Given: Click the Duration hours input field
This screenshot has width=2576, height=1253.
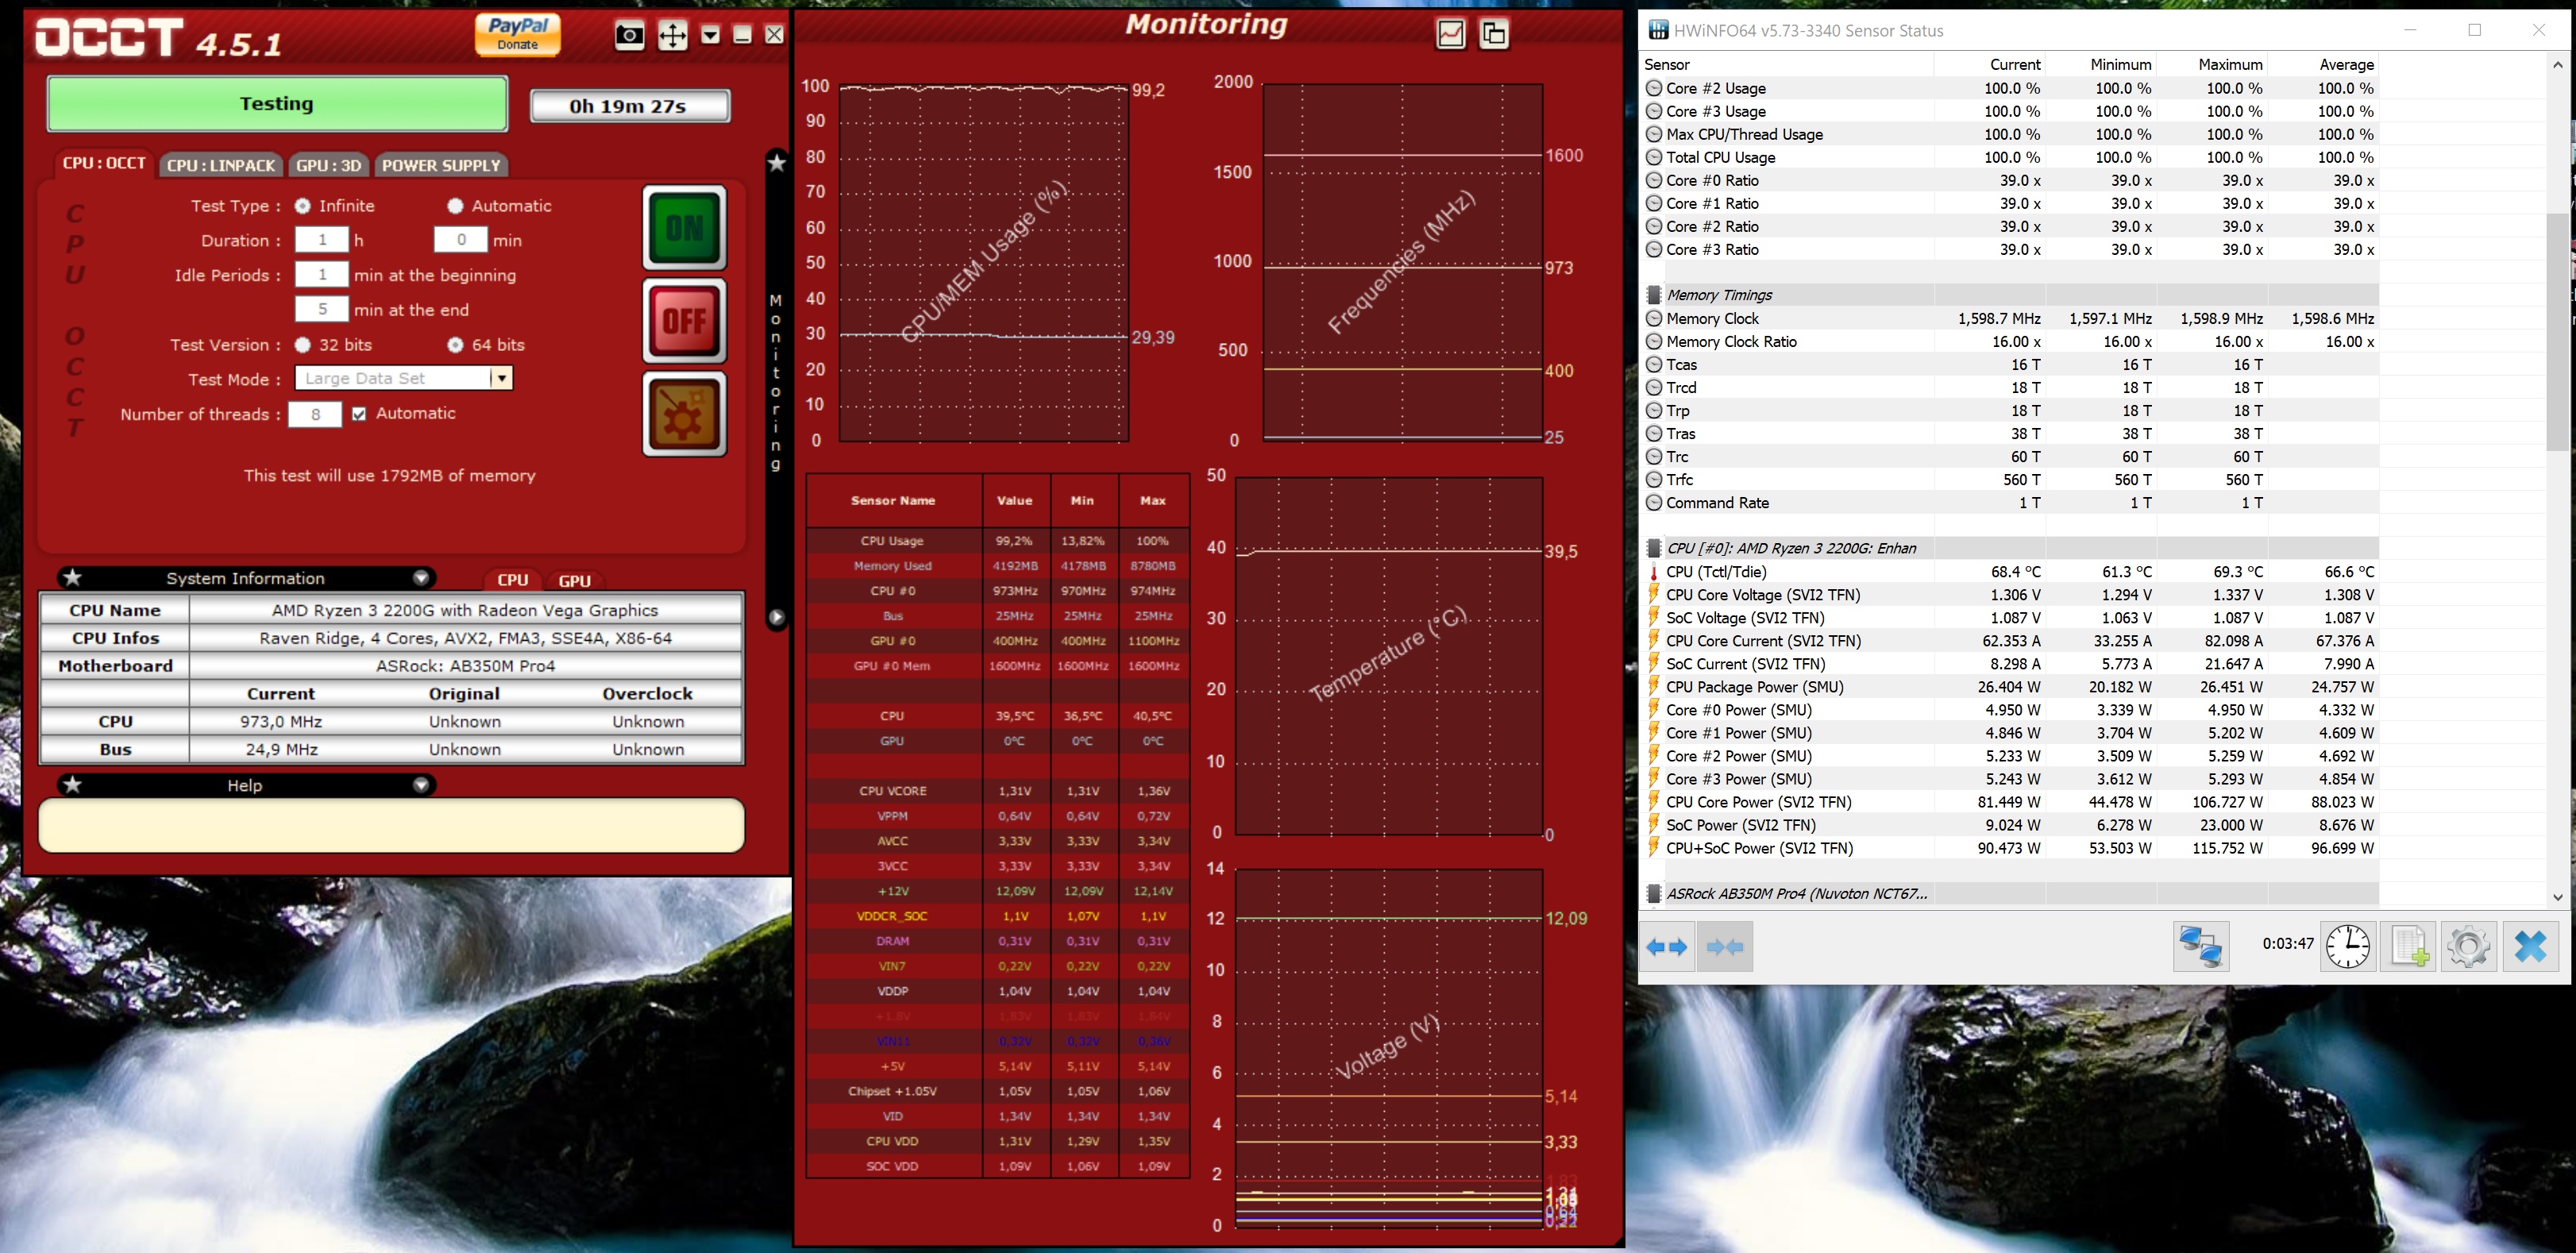Looking at the screenshot, I should click(322, 240).
